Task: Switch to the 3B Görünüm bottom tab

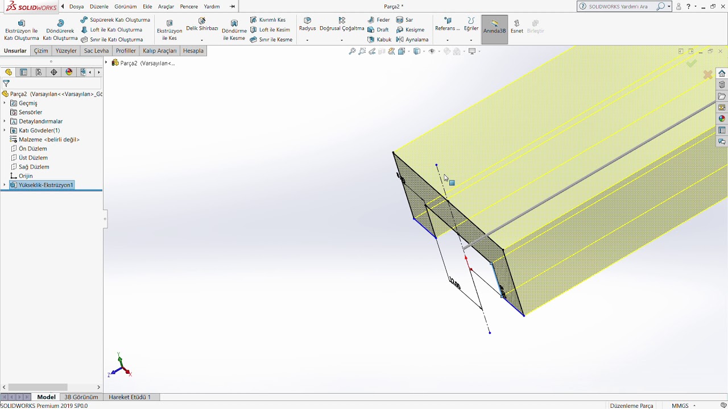Action: (x=81, y=397)
